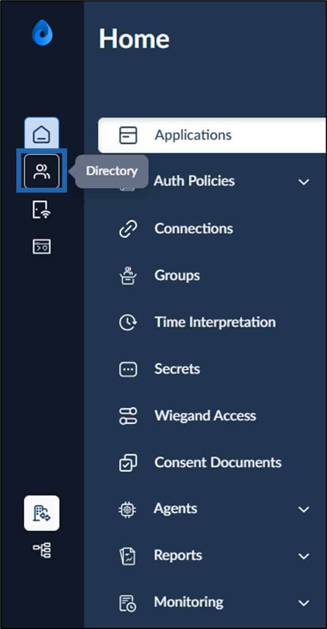Click the blue droplet app logo
This screenshot has width=327, height=629.
pos(42,32)
